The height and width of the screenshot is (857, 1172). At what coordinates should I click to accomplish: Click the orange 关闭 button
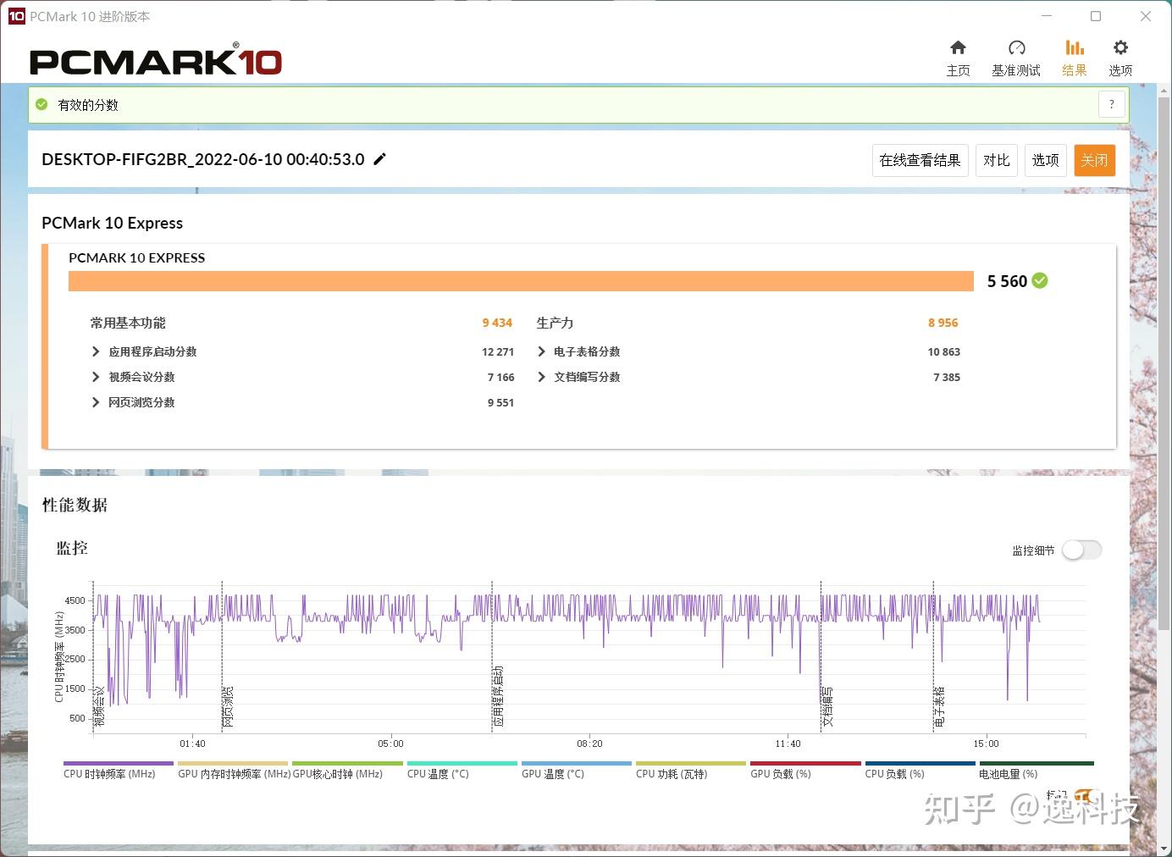tap(1094, 160)
